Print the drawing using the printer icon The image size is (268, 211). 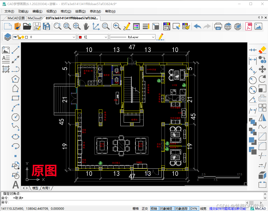[x=218, y=26]
